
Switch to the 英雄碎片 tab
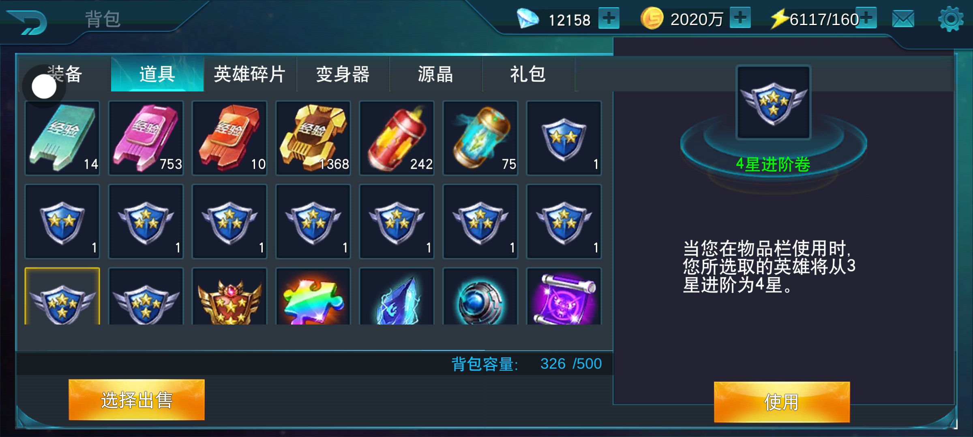coord(250,74)
